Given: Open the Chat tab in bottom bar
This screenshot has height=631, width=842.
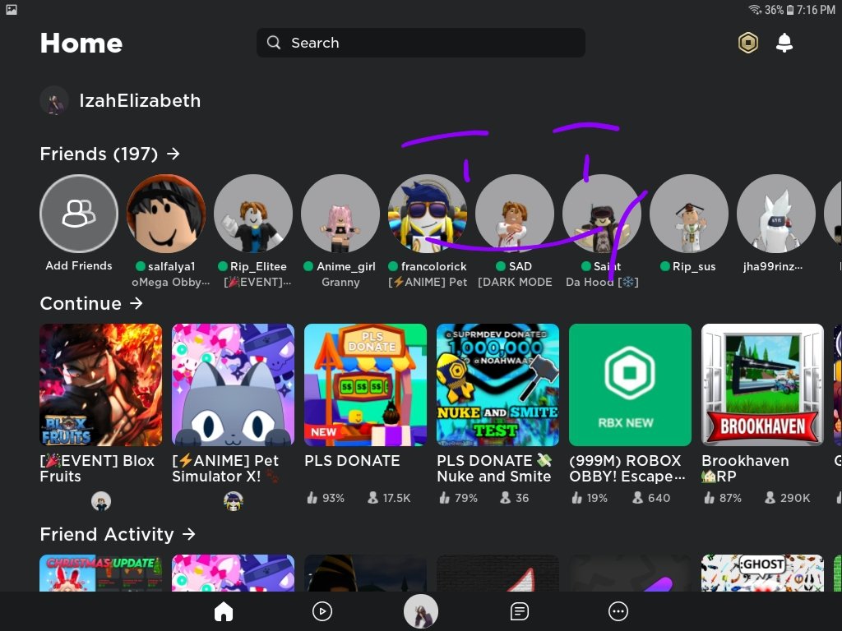Looking at the screenshot, I should tap(520, 611).
